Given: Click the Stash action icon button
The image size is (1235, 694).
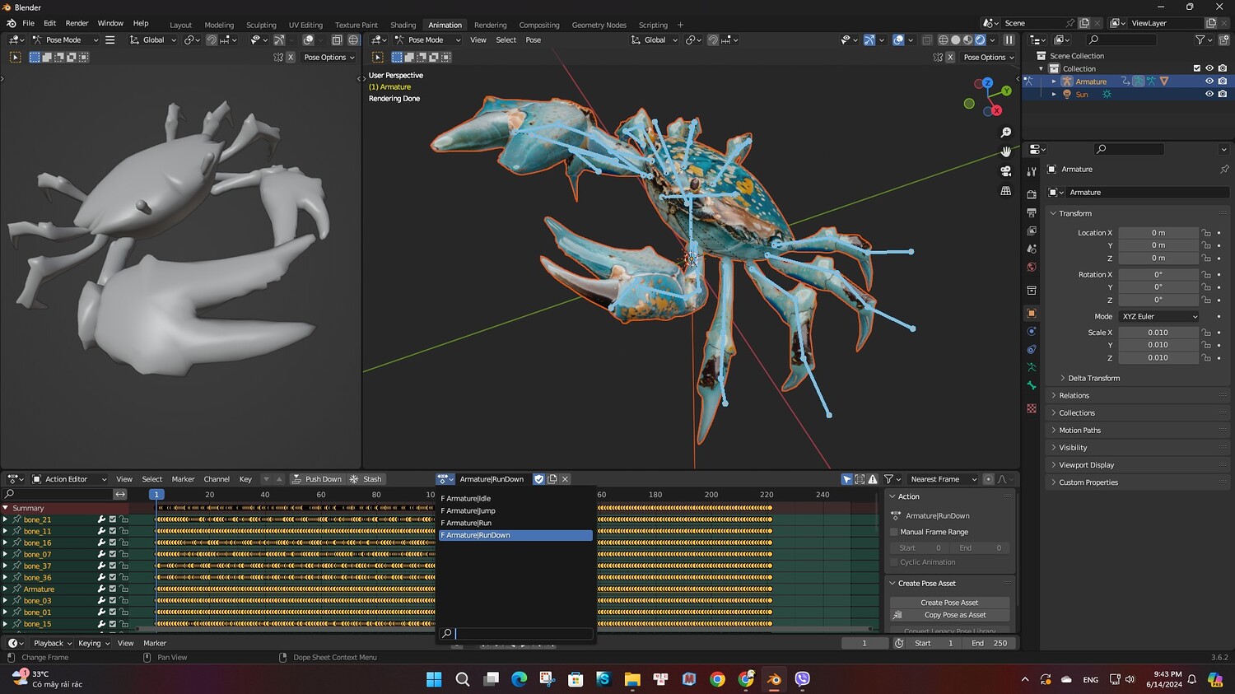Looking at the screenshot, I should click(x=366, y=479).
